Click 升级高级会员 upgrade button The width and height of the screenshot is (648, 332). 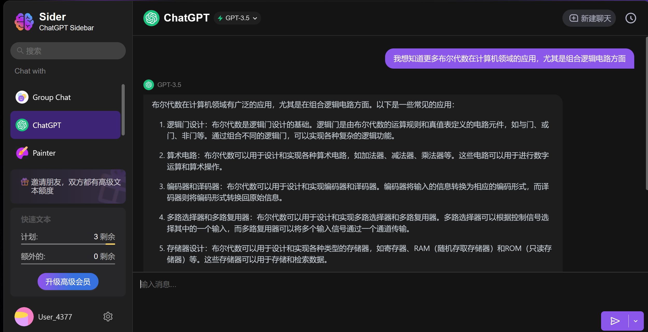tap(68, 282)
